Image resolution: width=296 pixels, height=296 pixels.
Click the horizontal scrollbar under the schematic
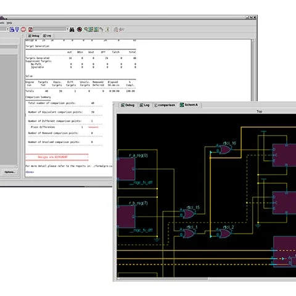click(x=162, y=279)
